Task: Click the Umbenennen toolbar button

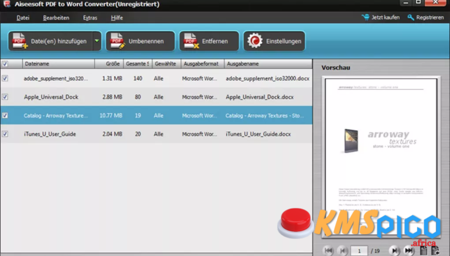Action: (140, 41)
